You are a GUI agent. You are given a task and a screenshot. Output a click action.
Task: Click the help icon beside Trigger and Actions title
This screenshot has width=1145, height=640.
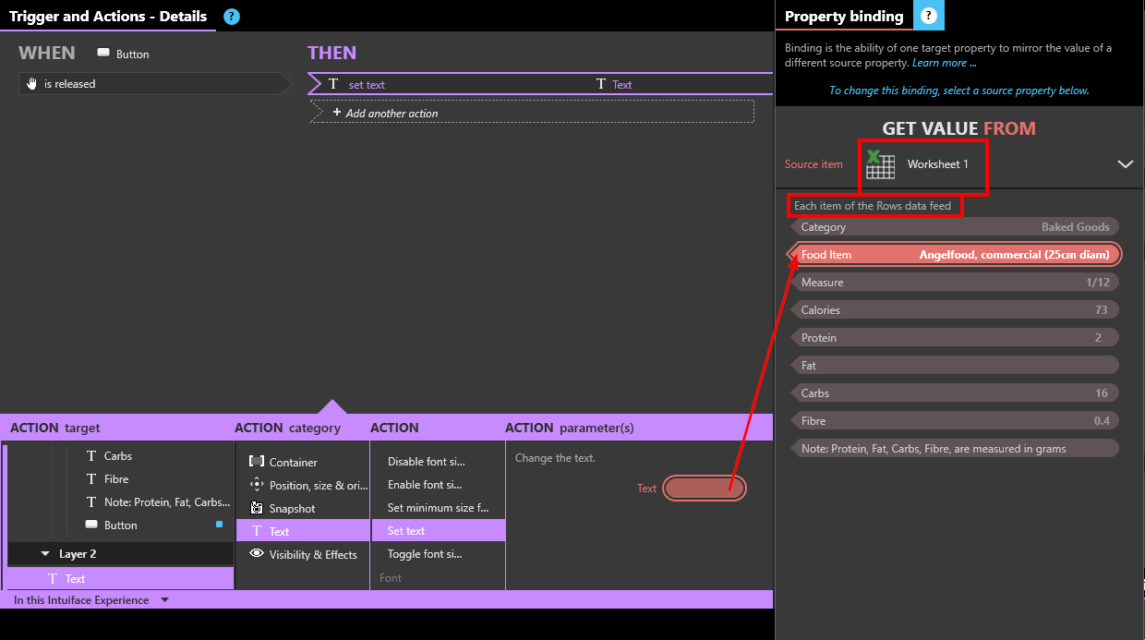click(x=232, y=17)
